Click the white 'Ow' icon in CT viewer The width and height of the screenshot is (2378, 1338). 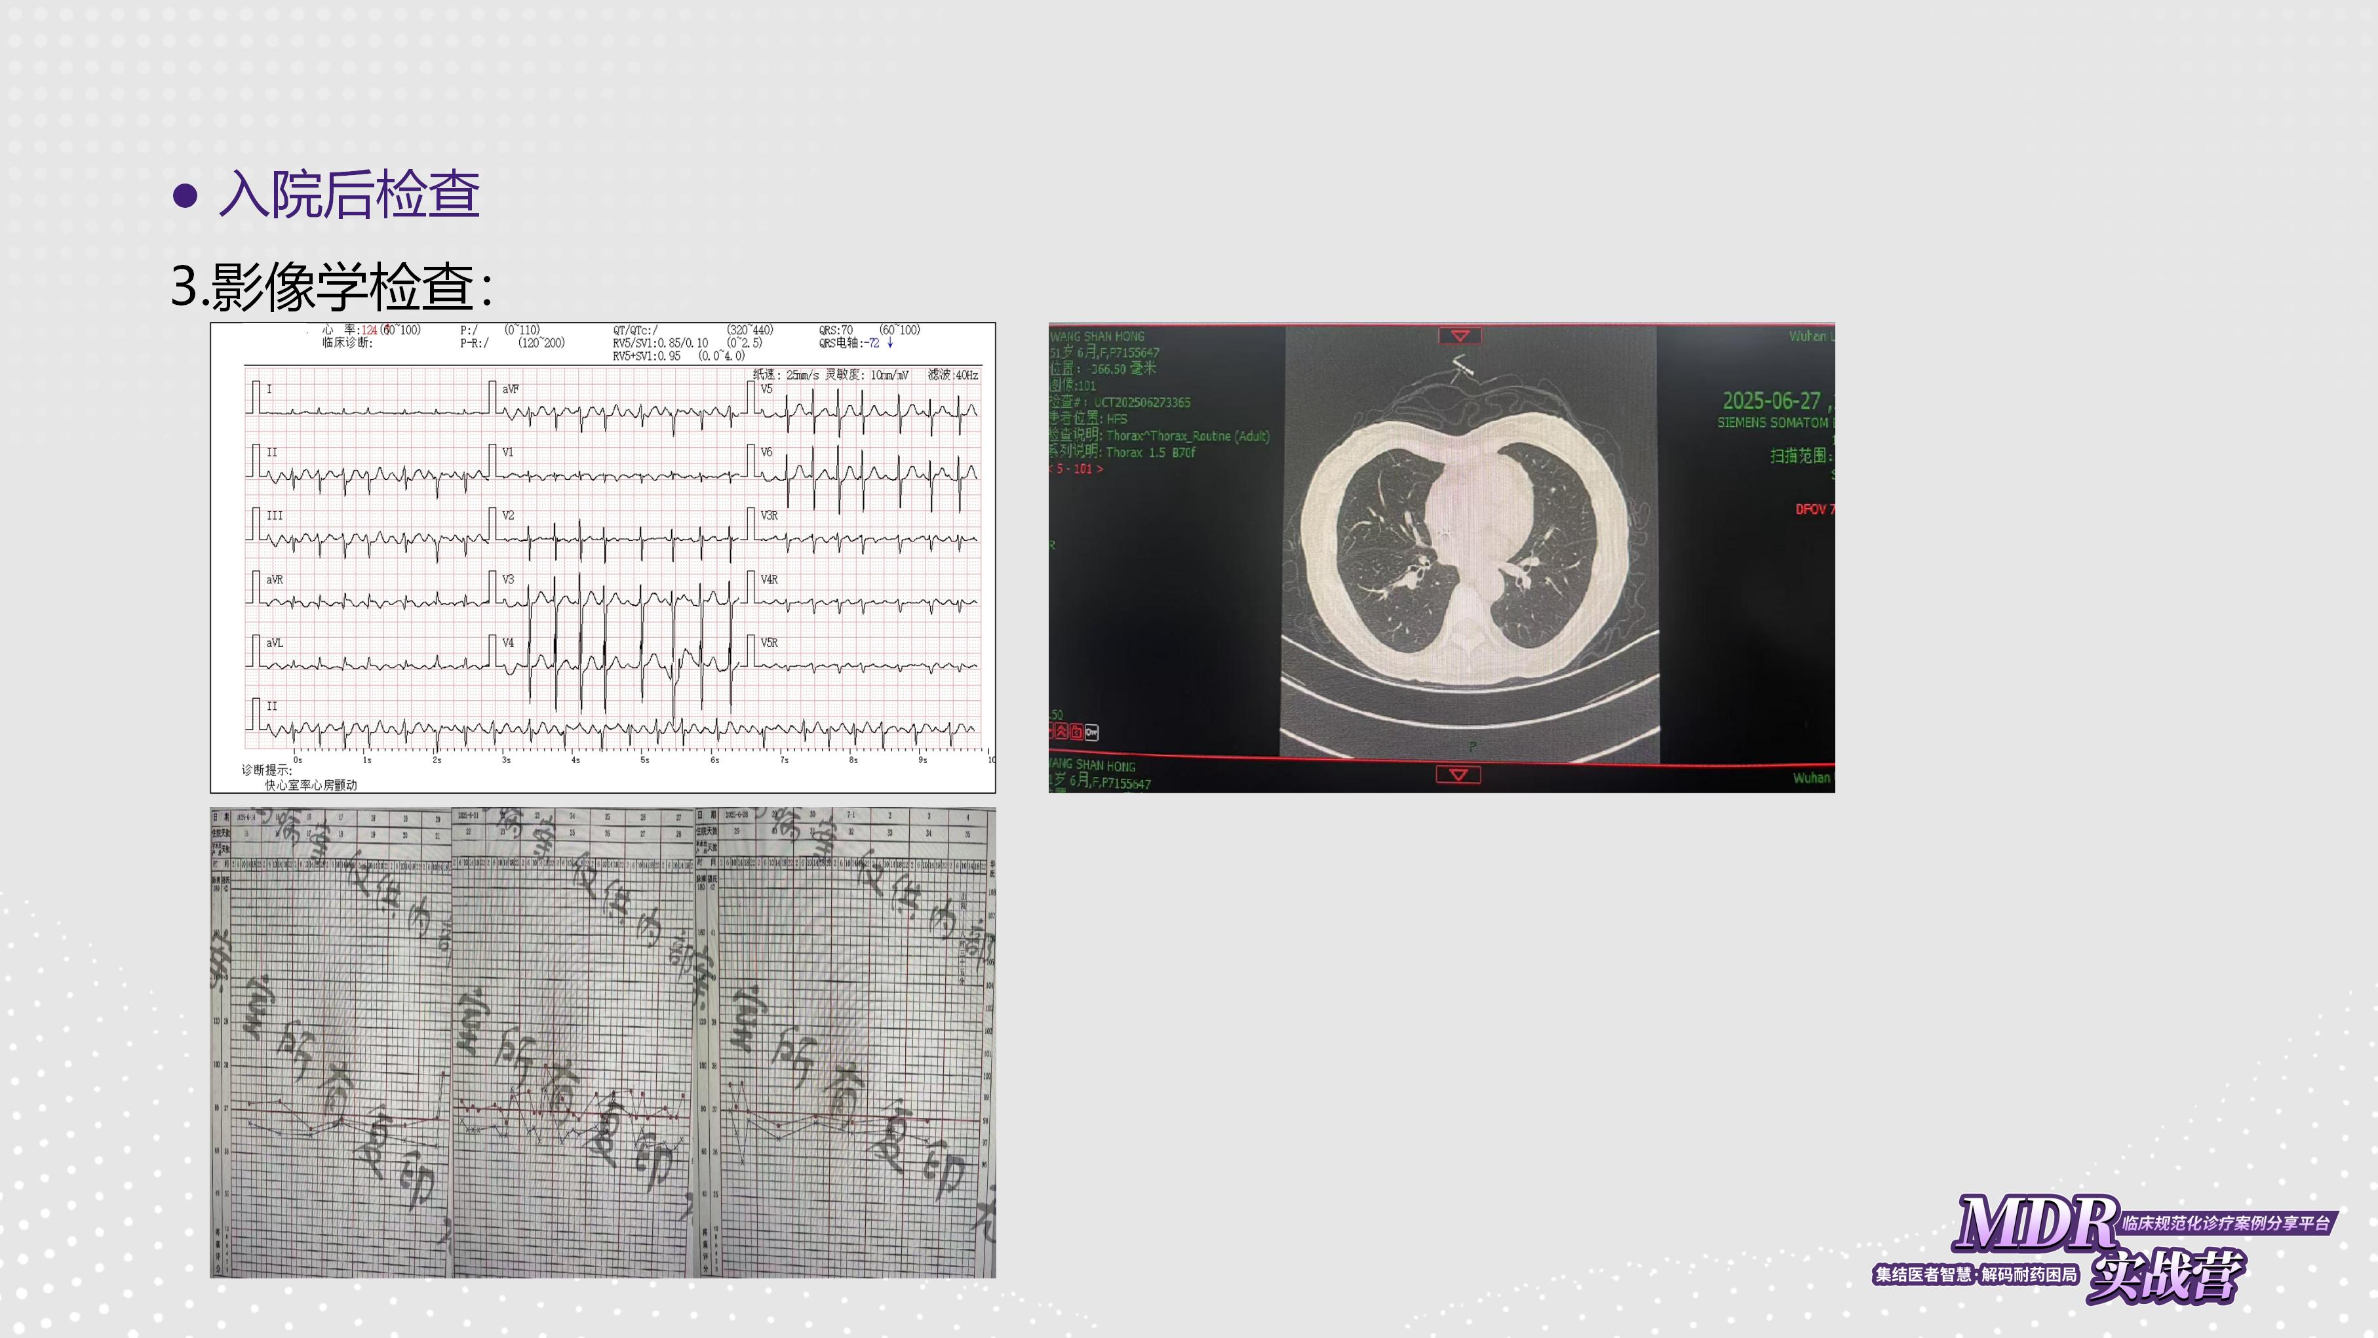pos(1092,732)
